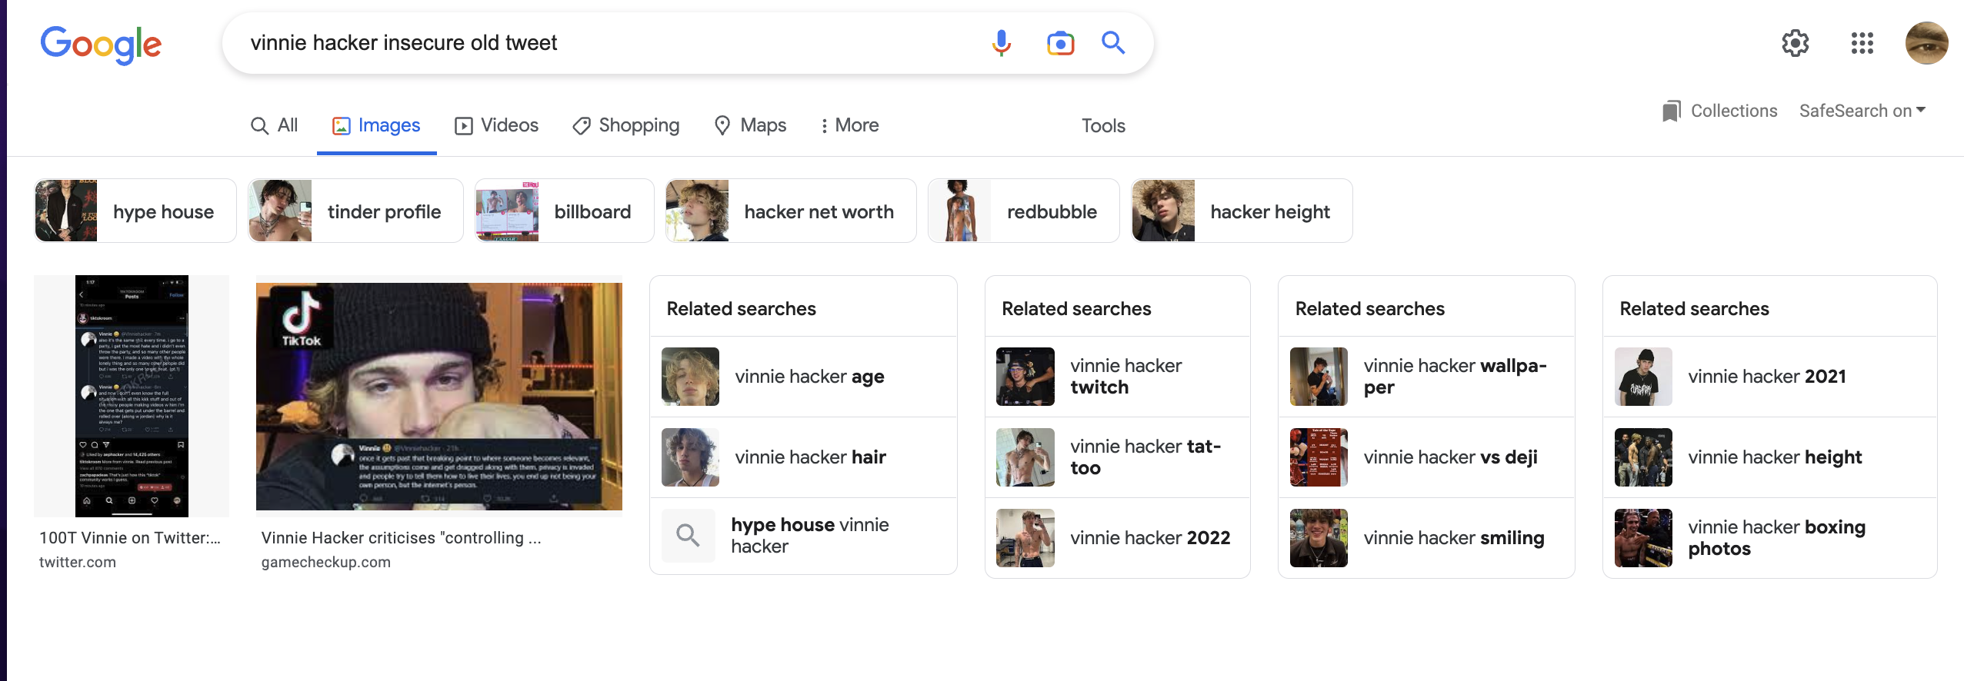This screenshot has height=681, width=1964.
Task: Select the Shopping tab
Action: [626, 125]
